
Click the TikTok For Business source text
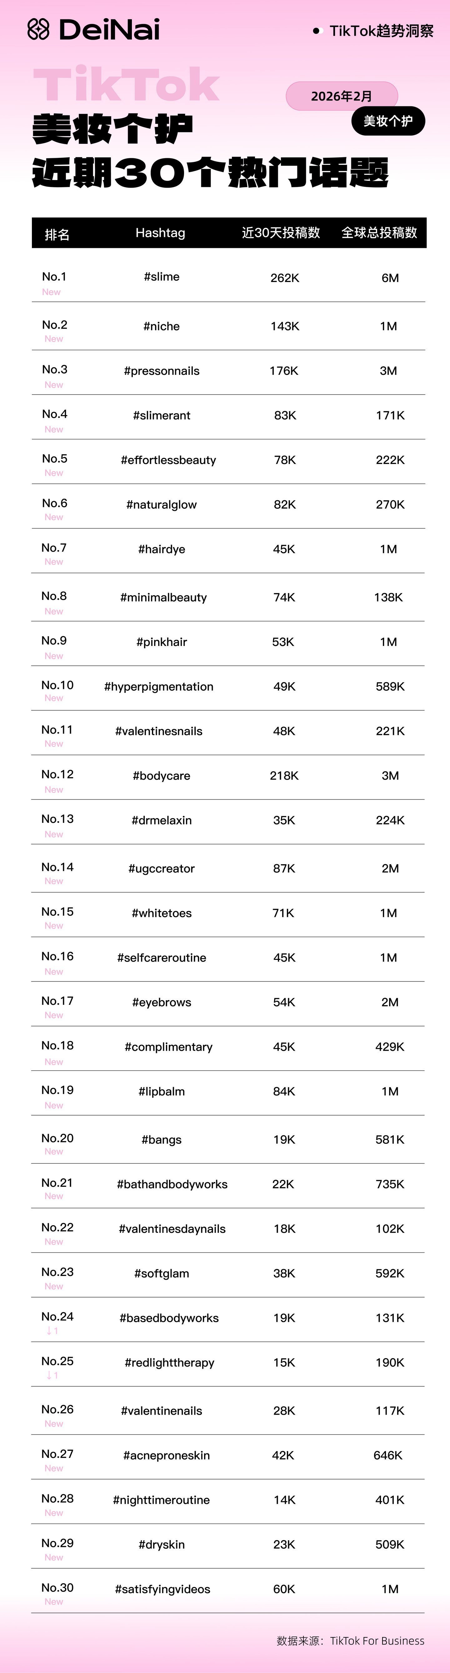point(377,1641)
